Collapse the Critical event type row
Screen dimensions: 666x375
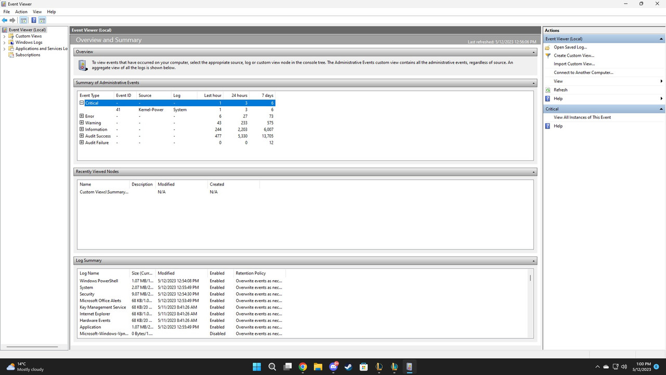pos(82,103)
